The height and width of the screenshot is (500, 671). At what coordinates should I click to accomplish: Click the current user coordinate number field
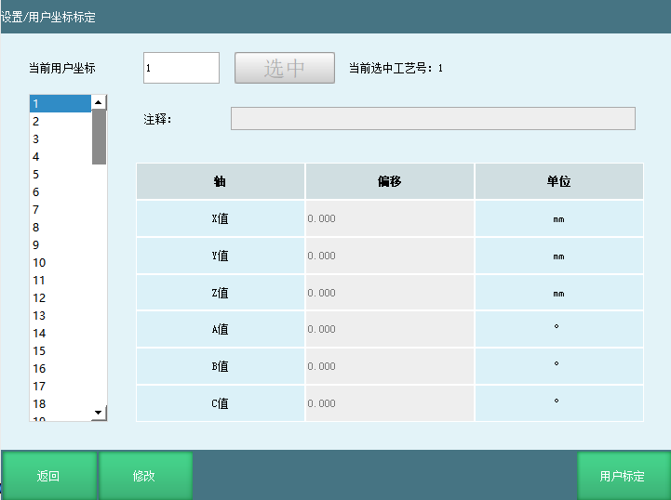(x=181, y=68)
